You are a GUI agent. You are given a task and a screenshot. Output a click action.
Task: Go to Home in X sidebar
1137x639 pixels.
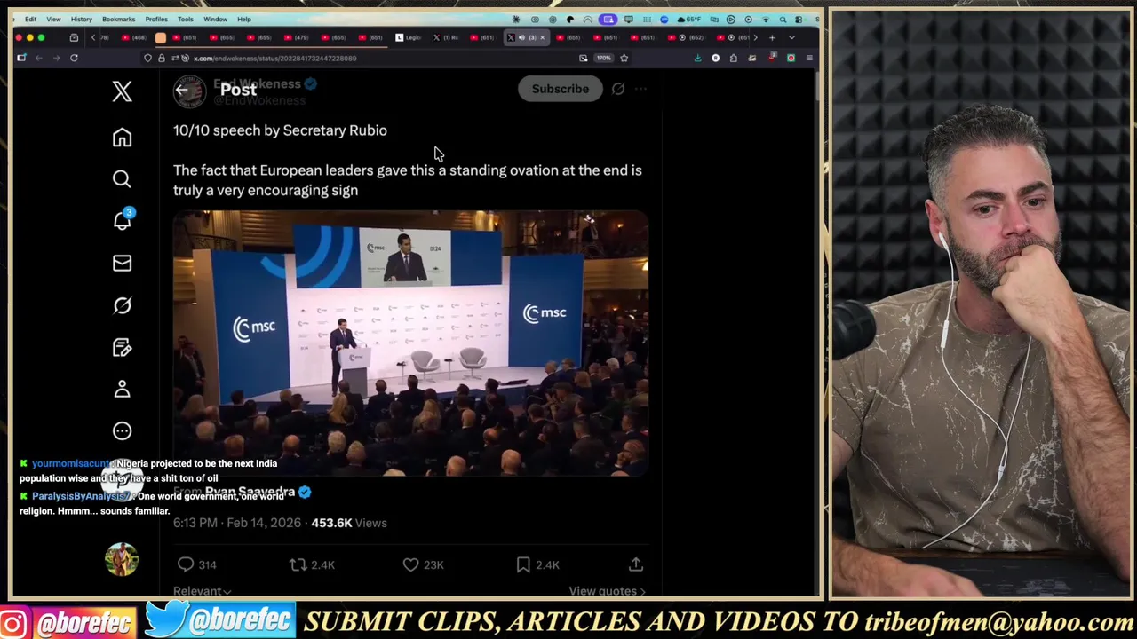tap(122, 138)
